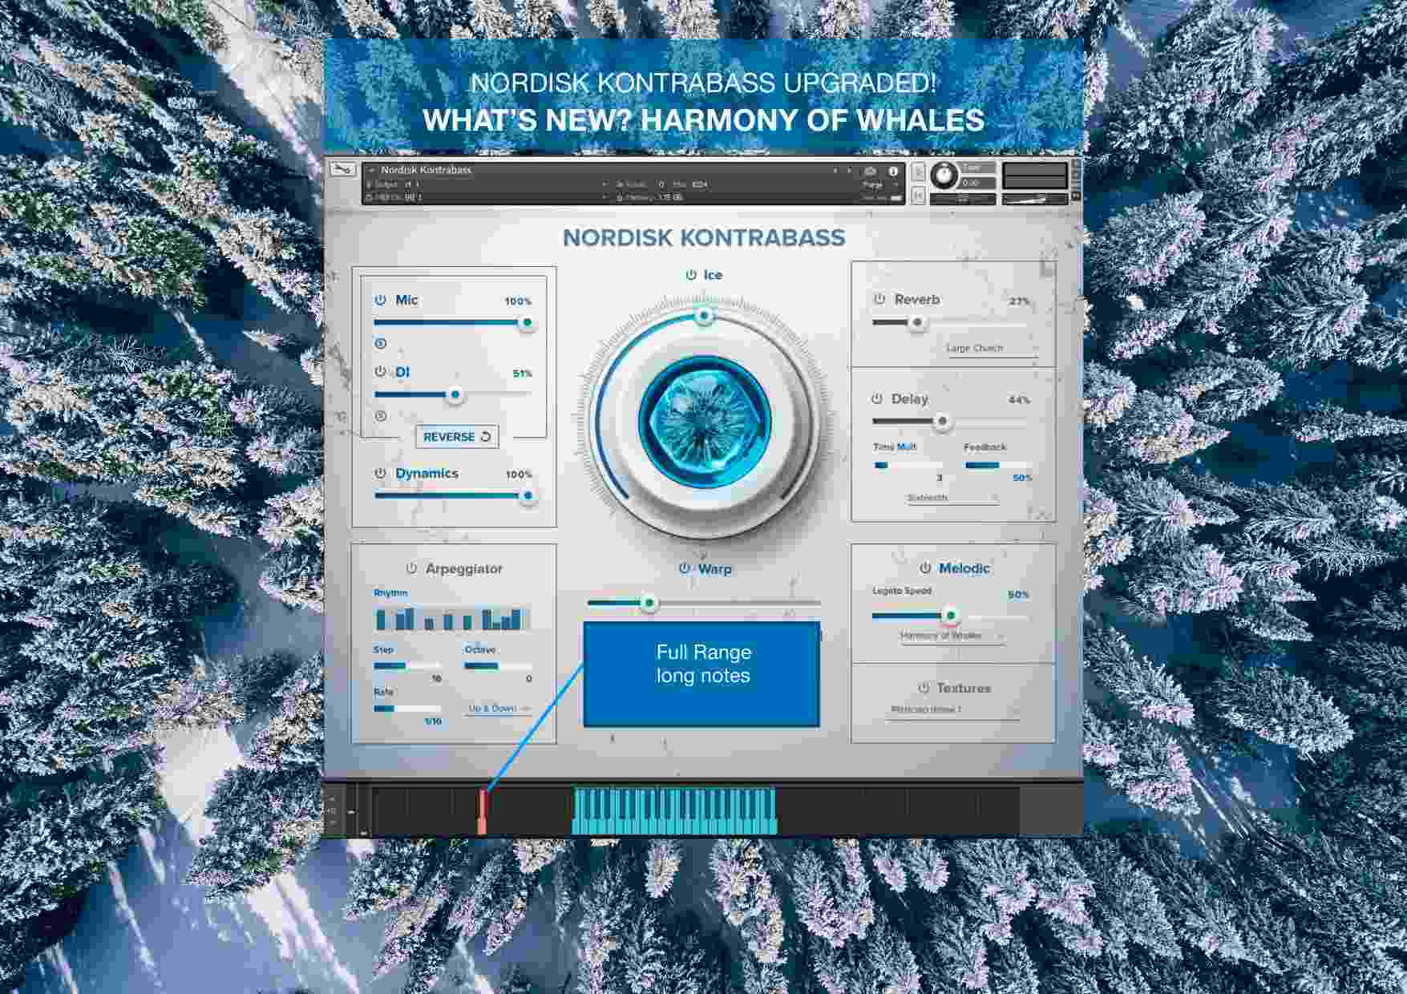Image resolution: width=1407 pixels, height=994 pixels.
Task: Click the wrench edit icon in the Kontakt header
Action: click(x=346, y=168)
